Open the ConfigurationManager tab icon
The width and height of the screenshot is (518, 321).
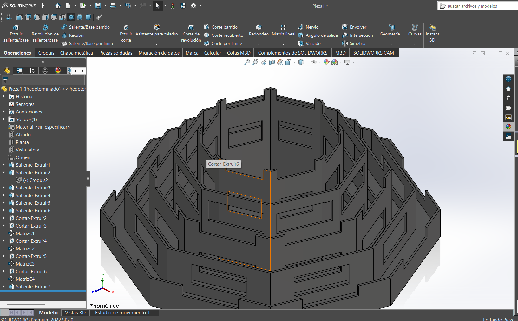coord(32,71)
